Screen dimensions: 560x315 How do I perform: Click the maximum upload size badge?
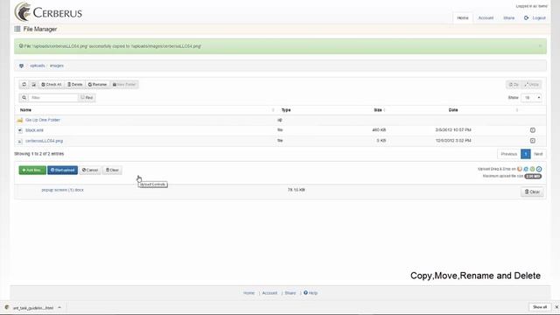click(533, 176)
